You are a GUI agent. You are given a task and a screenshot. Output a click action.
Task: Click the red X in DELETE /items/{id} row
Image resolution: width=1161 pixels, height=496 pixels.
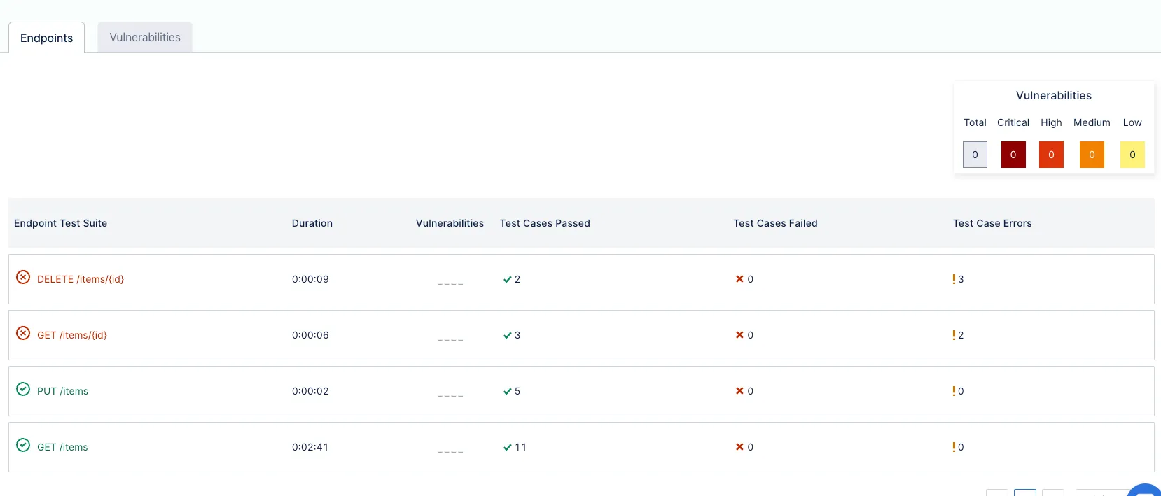point(739,279)
